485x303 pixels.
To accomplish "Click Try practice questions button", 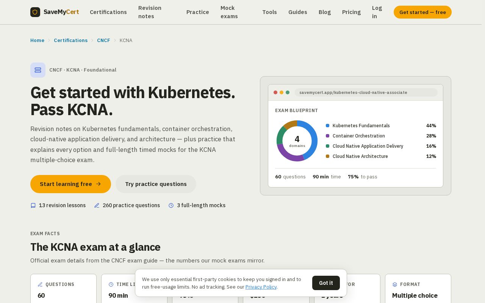I will [156, 184].
